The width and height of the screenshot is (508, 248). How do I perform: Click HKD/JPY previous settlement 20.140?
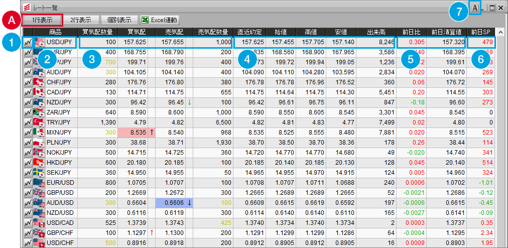456,163
